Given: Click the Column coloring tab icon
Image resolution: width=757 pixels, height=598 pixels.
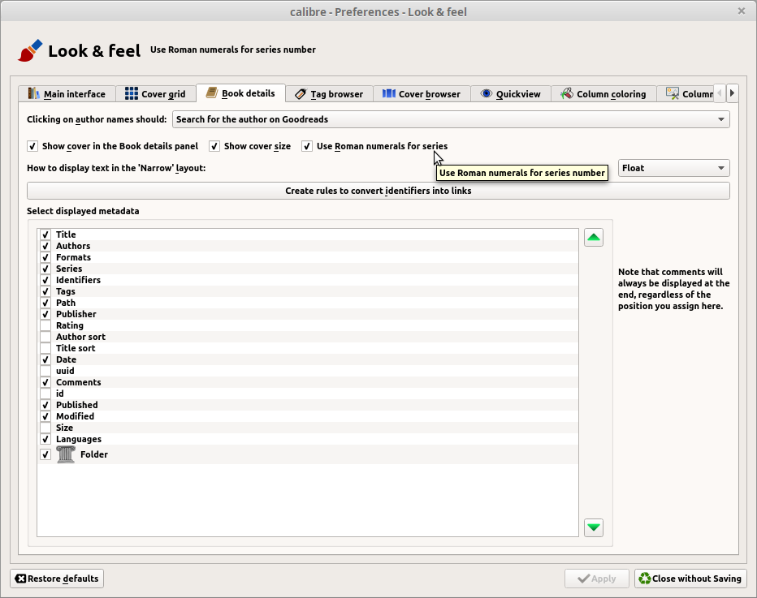Looking at the screenshot, I should 567,94.
